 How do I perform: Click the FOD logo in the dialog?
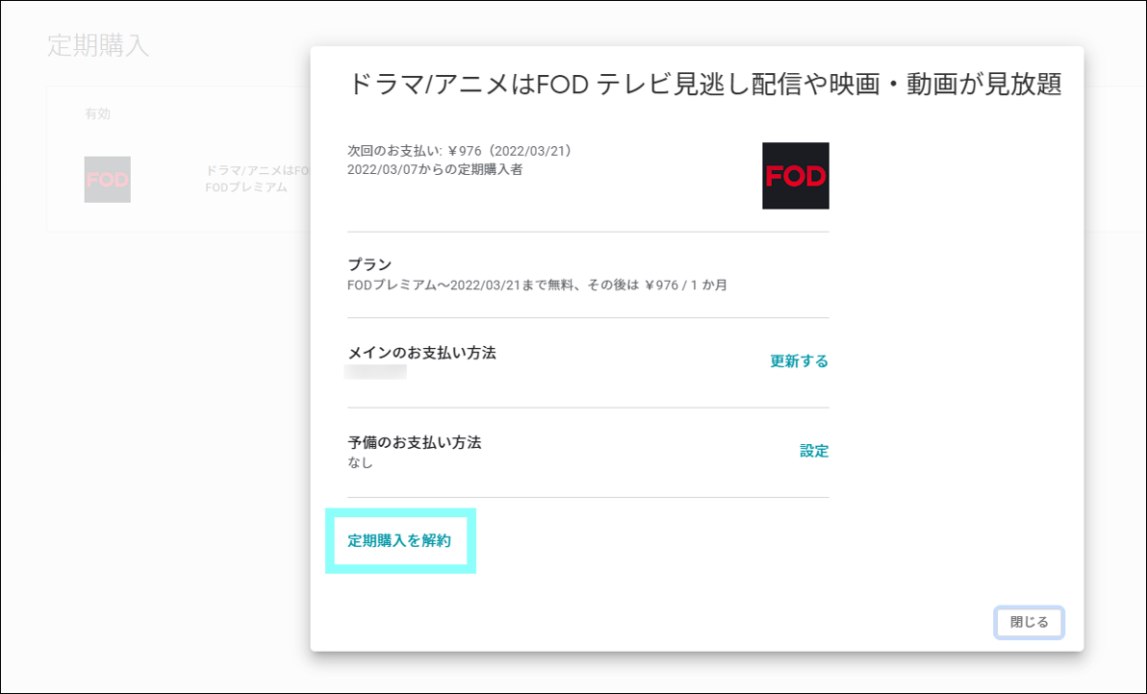click(x=795, y=175)
